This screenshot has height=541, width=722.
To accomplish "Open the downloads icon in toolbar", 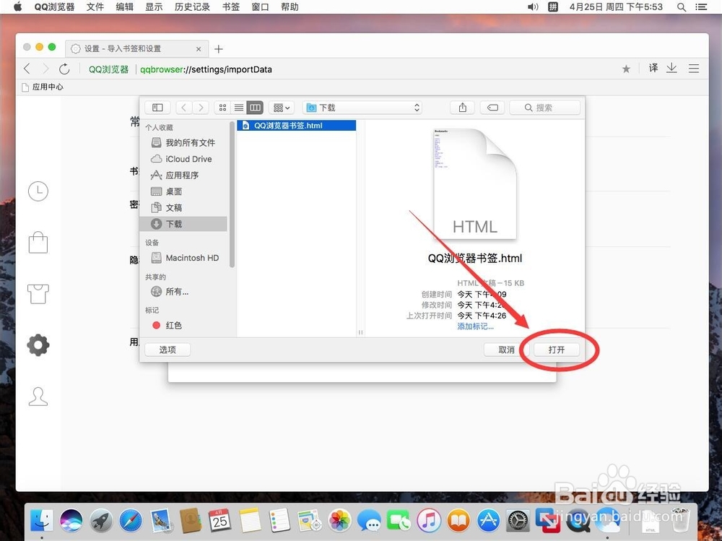I will tap(671, 68).
